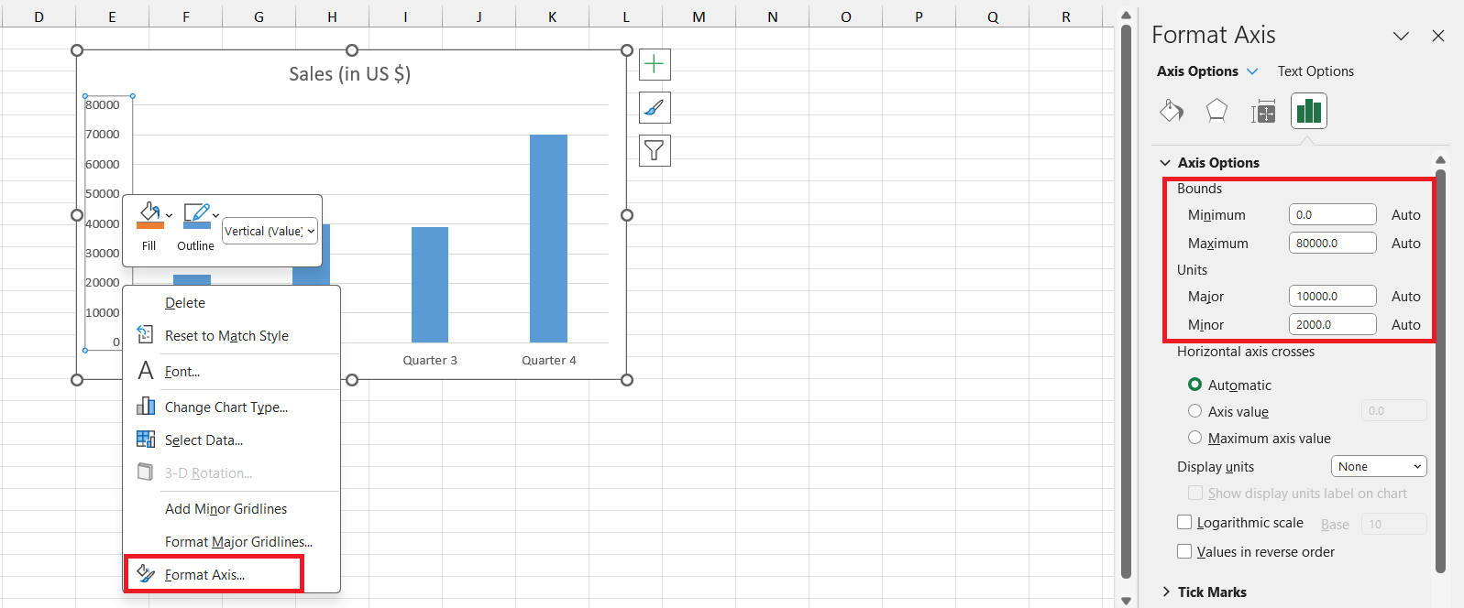Click the Quarter 3 bar
The width and height of the screenshot is (1464, 608).
[430, 285]
